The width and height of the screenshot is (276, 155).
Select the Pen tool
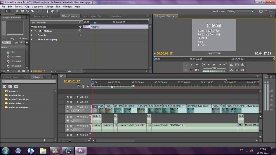coord(47,11)
